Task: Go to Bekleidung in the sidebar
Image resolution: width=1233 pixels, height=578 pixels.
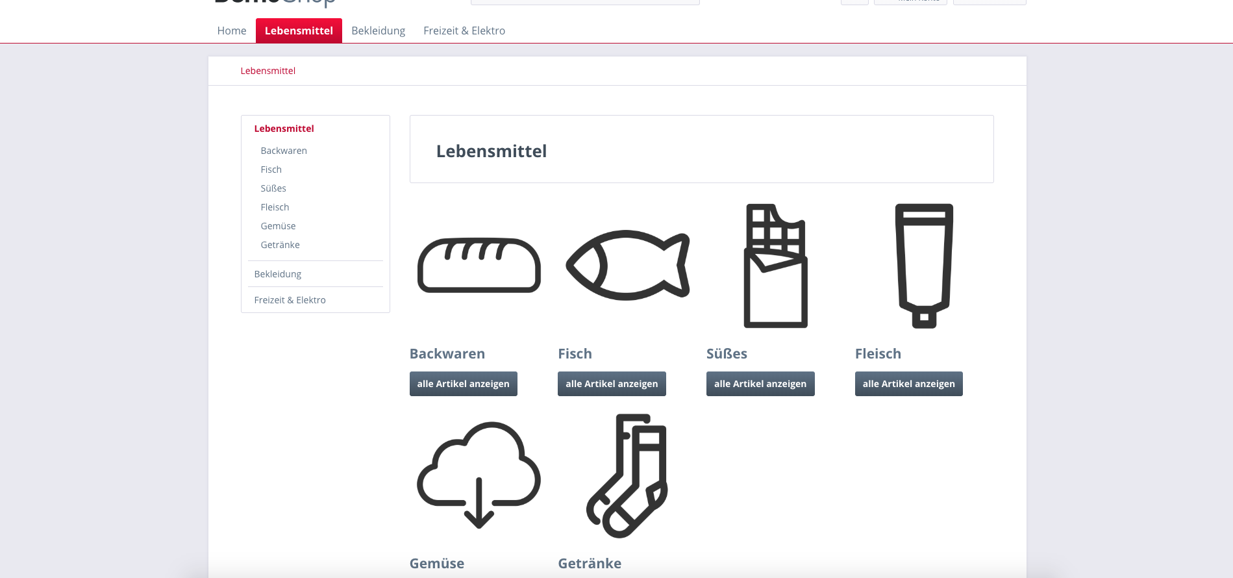Action: coord(278,274)
